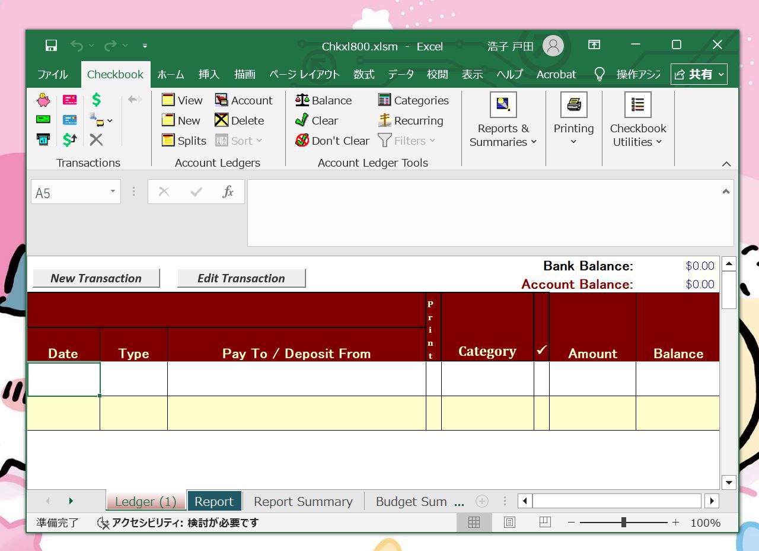Screen dimensions: 759x551
Task: Click the ribbon display options icon
Action: [594, 45]
